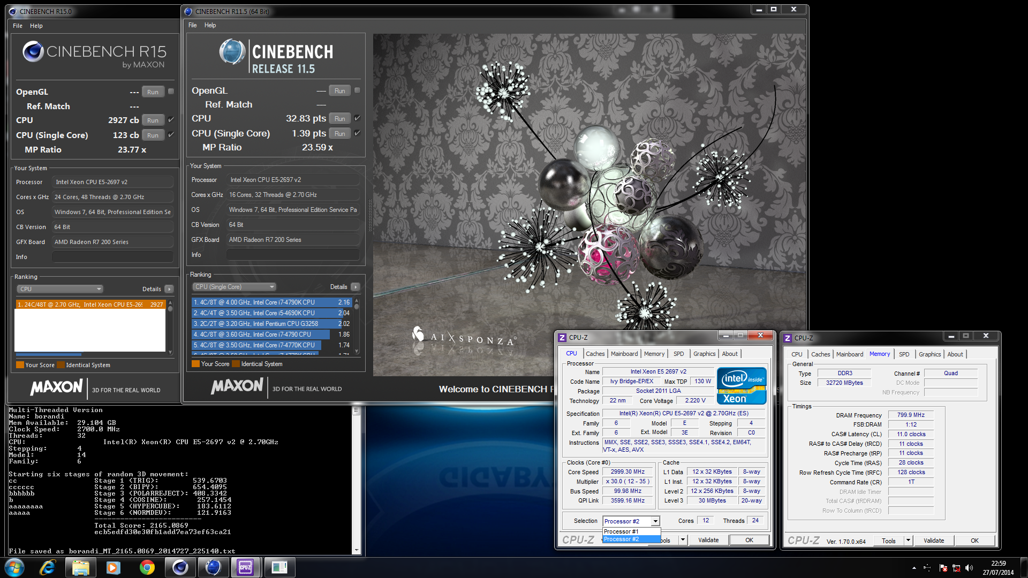The width and height of the screenshot is (1028, 578).
Task: Run CPU test in Cinebench R15
Action: (x=153, y=120)
